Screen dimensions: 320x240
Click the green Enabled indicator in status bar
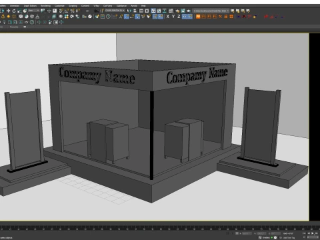pos(272,237)
